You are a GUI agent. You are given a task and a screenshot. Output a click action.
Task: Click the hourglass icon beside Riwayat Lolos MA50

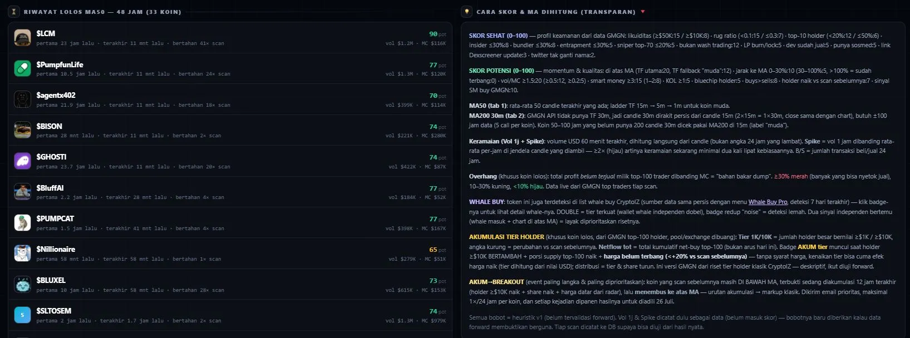[14, 12]
